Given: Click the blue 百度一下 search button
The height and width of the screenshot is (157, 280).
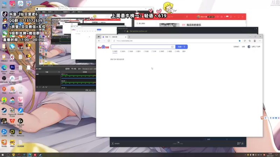Looking at the screenshot, I should click(181, 47).
